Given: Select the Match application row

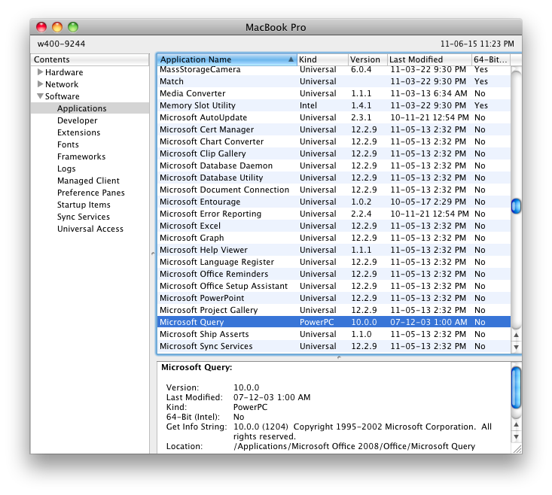Looking at the screenshot, I should [x=334, y=81].
